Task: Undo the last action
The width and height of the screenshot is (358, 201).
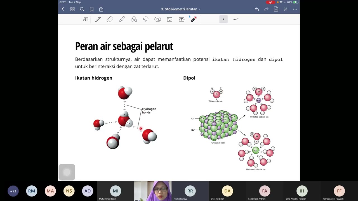Action: coord(257,9)
